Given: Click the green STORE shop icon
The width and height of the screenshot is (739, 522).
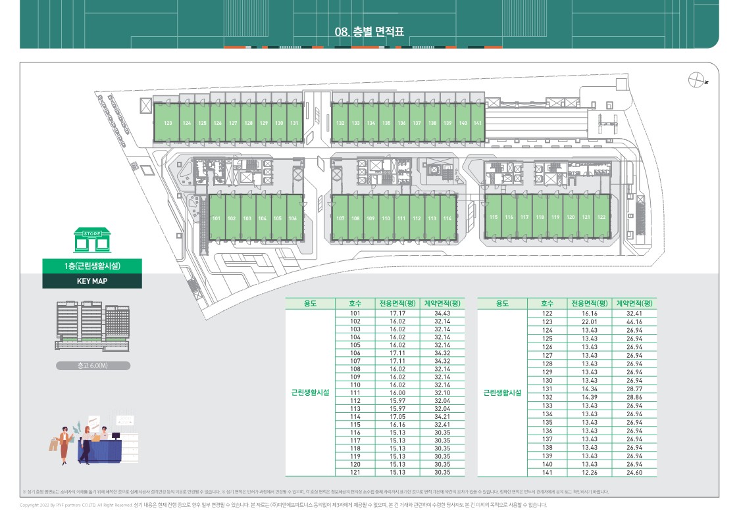Looking at the screenshot, I should coord(92,241).
